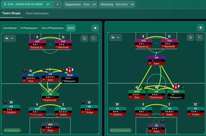Viewport: 206px width, 136px height.
Task: Select Rice WCM card on the left pitch
Action: click(x=31, y=78)
